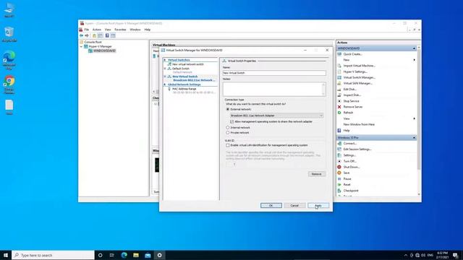Click the Edit Session Settings icon
The image size is (463, 260).
[339, 149]
